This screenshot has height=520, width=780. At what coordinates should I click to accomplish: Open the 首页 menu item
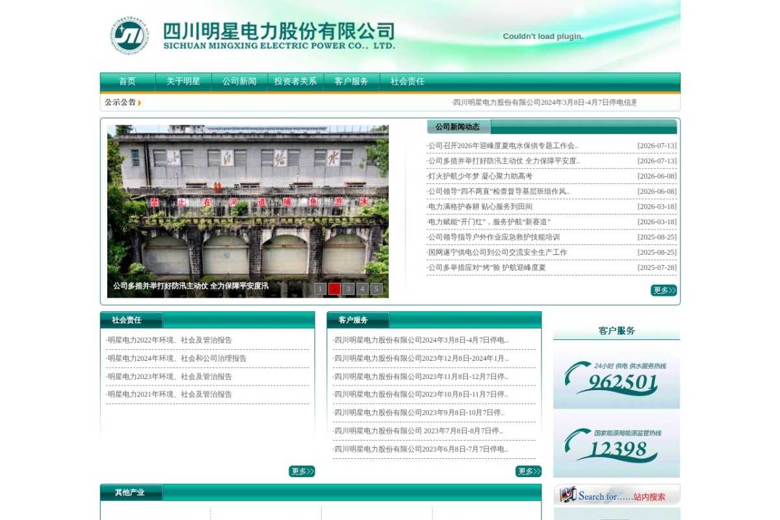[127, 81]
